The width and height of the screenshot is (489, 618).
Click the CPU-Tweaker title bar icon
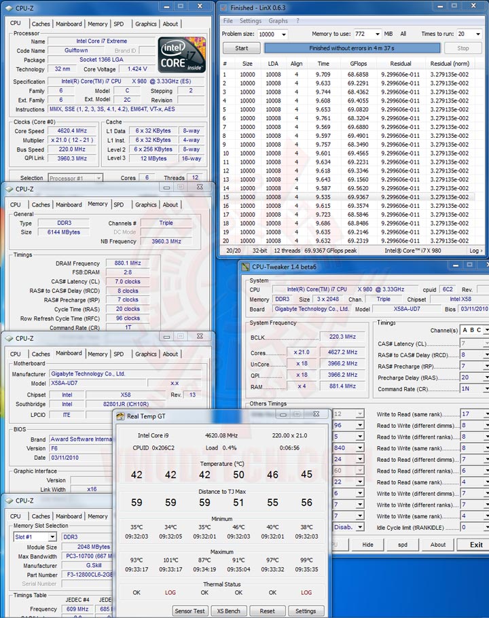coord(245,267)
